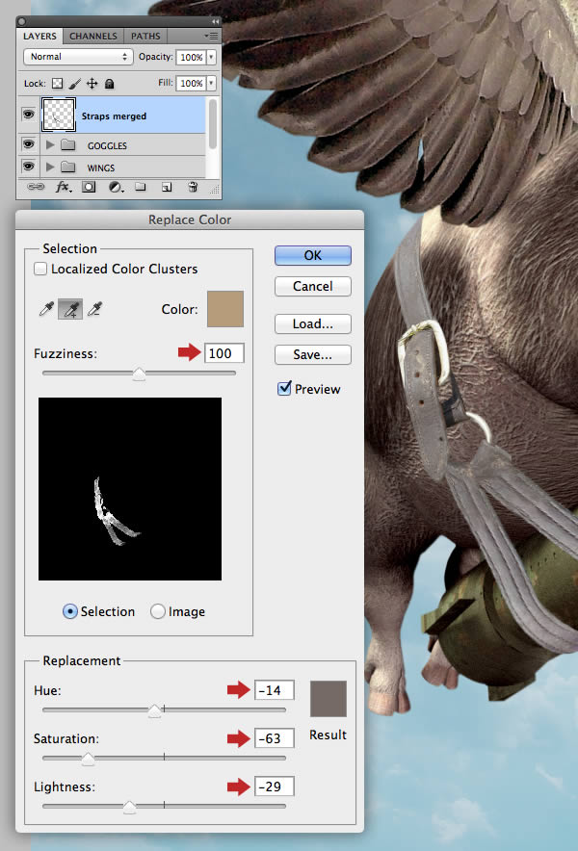
Task: Click the Saturation slider handle
Action: 88,759
